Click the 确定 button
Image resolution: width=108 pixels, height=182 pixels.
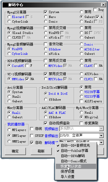(x=15, y=151)
